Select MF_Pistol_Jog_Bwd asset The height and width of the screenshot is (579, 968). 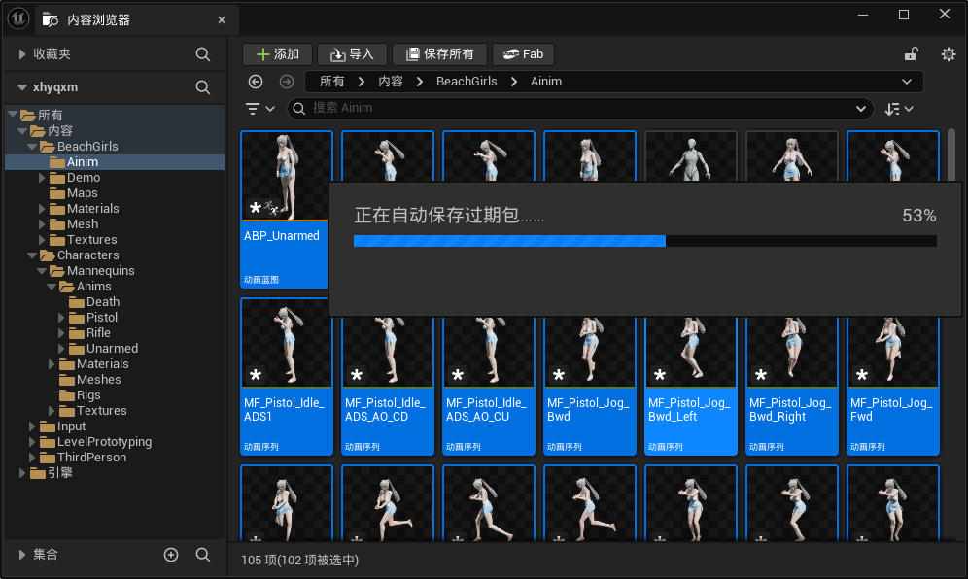[x=590, y=386]
